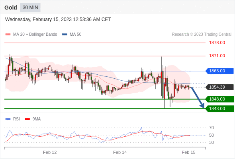Toggle the RSI legend label
This screenshot has height=159, width=235.
tap(16, 119)
